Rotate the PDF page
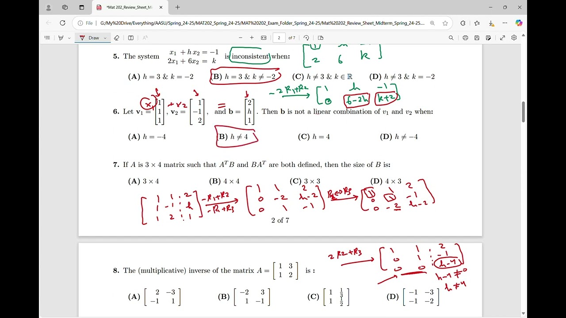 pos(306,38)
